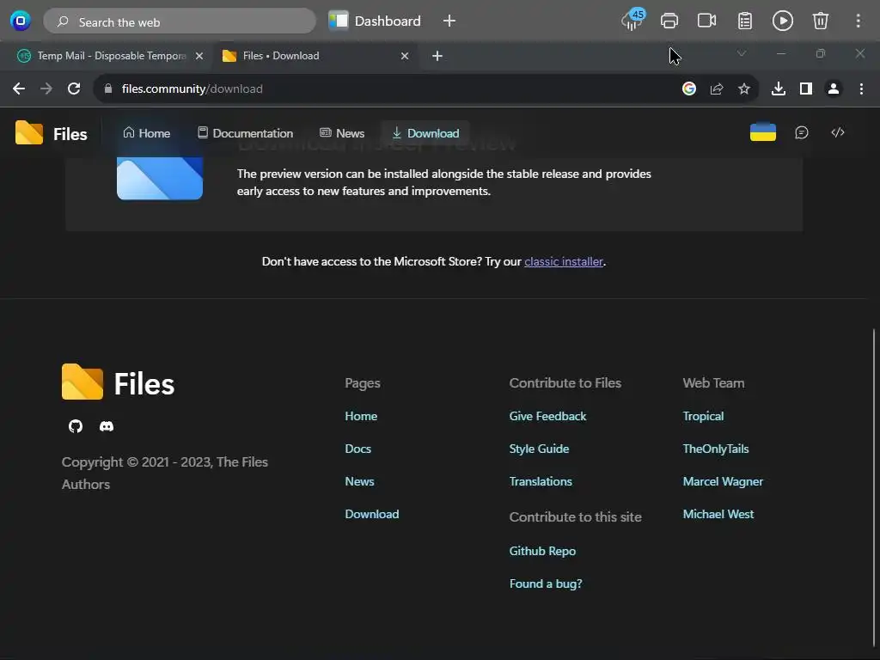Open the Github Repo link
Image resolution: width=880 pixels, height=660 pixels.
tap(542, 551)
